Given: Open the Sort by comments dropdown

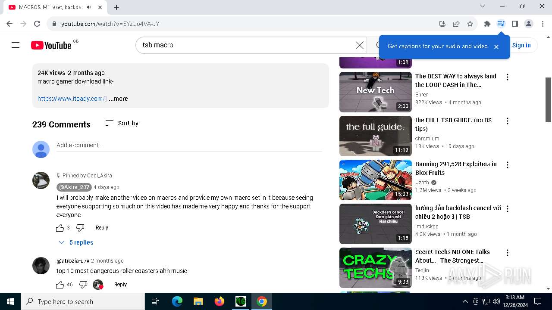Looking at the screenshot, I should 122,123.
